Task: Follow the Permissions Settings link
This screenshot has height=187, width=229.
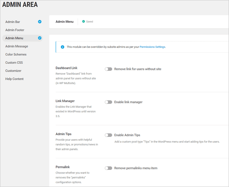Action: (152, 47)
